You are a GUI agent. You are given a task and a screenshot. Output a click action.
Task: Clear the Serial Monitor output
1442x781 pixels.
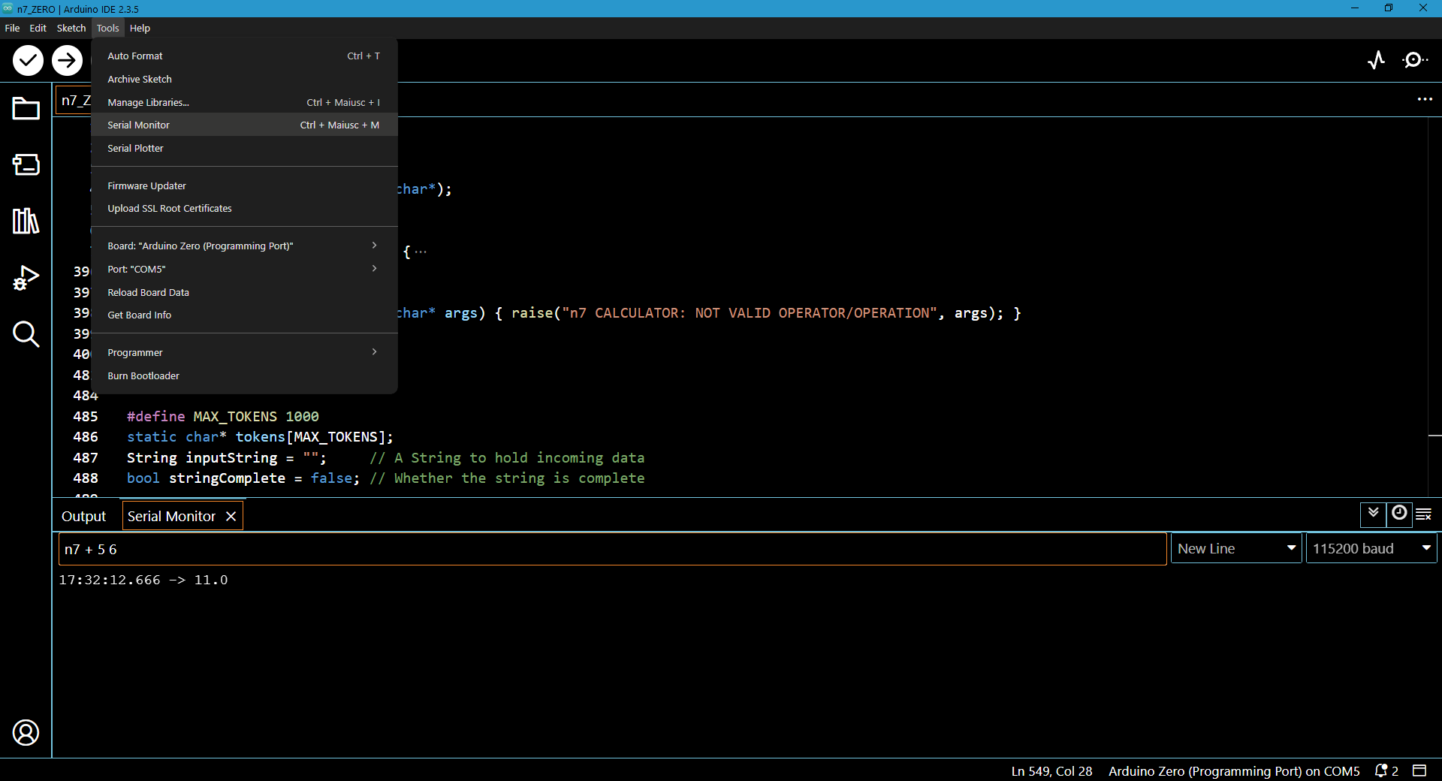pyautogui.click(x=1423, y=514)
